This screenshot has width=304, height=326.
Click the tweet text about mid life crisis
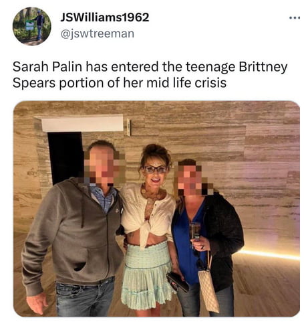click(150, 75)
